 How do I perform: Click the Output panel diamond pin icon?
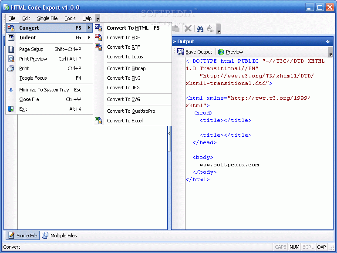[328, 41]
